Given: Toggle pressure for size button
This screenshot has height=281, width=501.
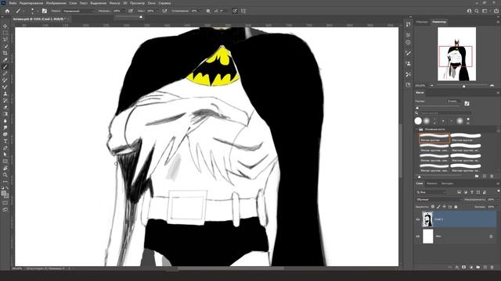Looking at the screenshot, I should tap(235, 11).
